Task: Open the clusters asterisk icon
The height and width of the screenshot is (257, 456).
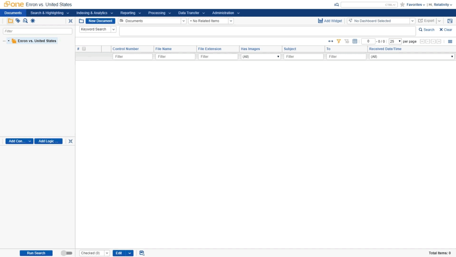Action: [x=33, y=21]
